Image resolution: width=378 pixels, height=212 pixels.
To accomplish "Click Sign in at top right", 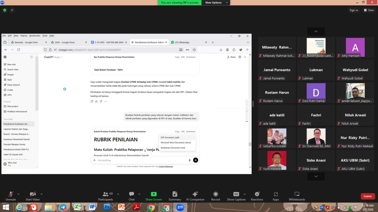I will (353, 10).
